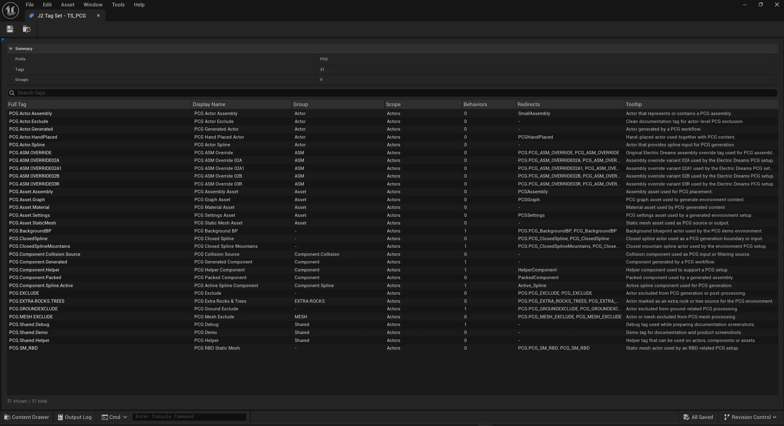Click the Groups summary row label
784x426 pixels.
(x=22, y=80)
